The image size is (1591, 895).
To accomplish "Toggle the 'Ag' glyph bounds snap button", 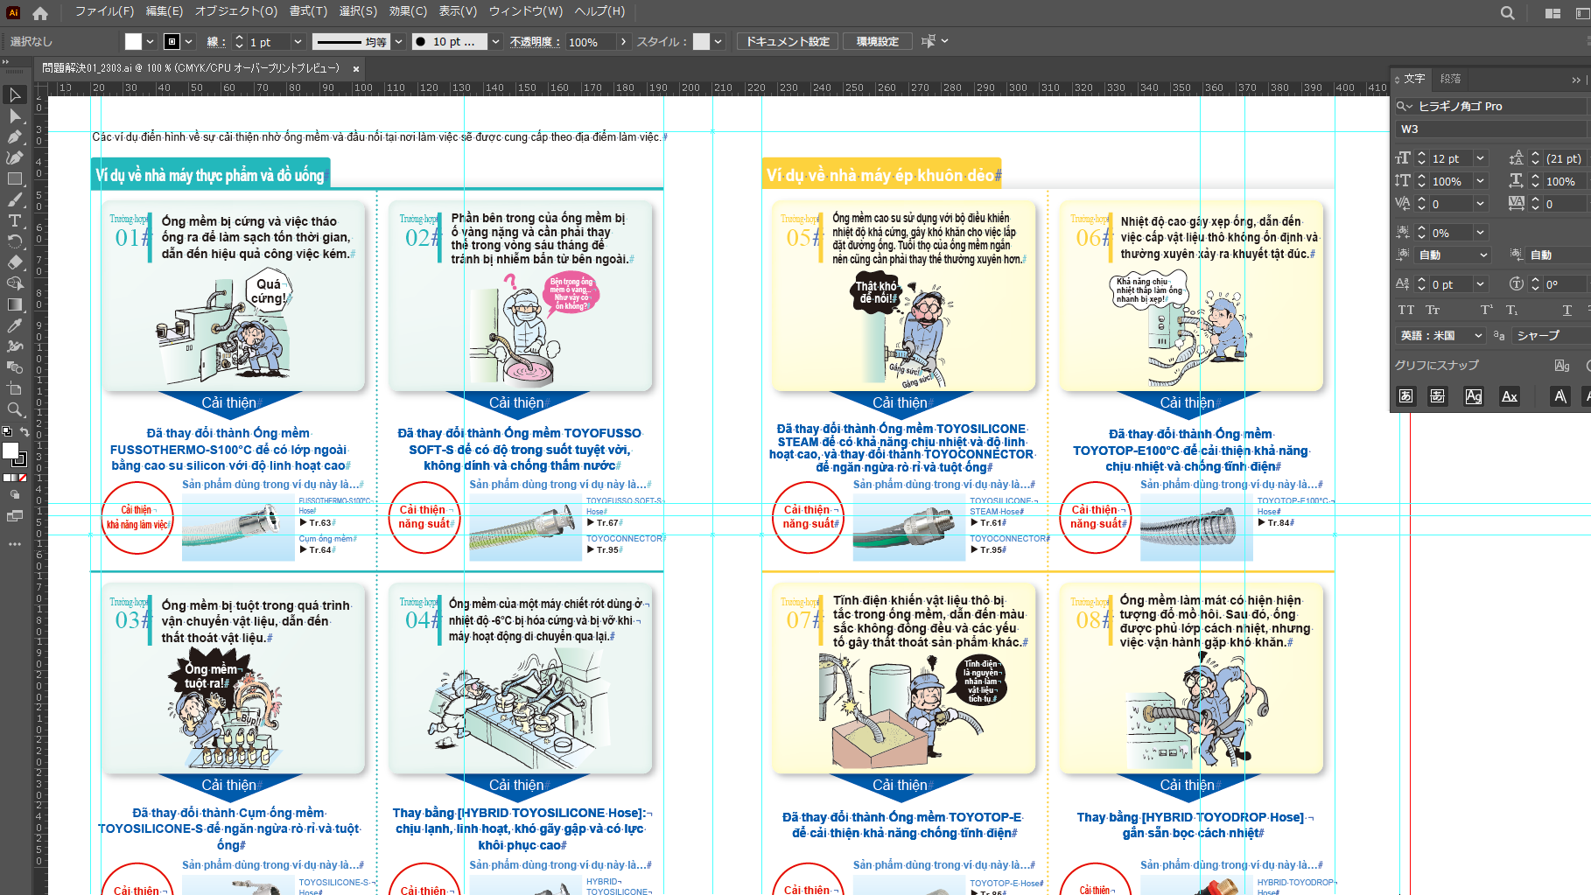I will pos(1474,396).
